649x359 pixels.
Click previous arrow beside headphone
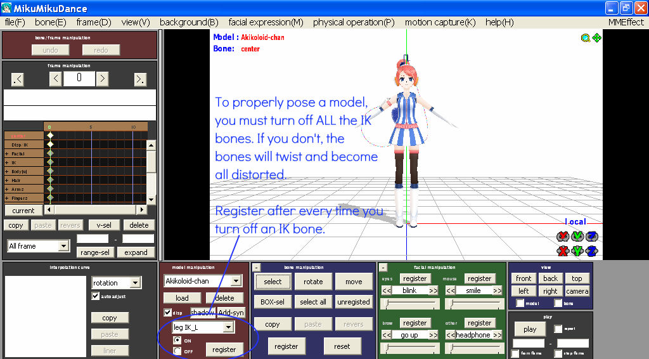coord(451,335)
